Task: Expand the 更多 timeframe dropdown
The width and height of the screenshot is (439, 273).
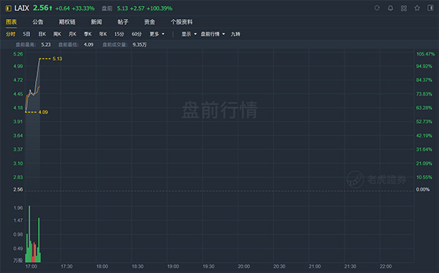Action: (157, 34)
